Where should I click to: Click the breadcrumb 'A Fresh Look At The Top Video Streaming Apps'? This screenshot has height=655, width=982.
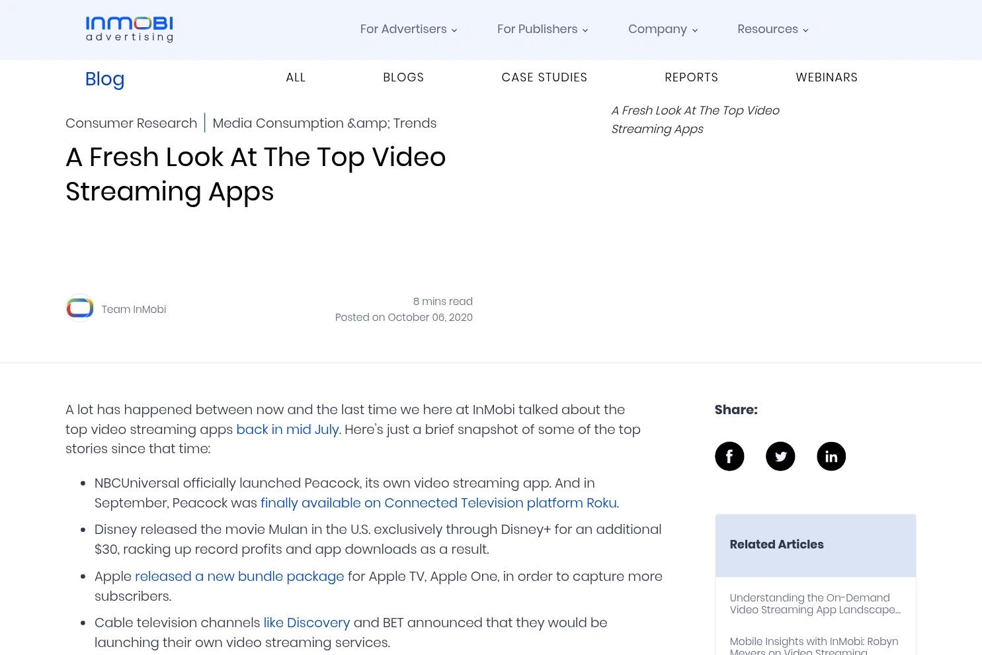696,120
